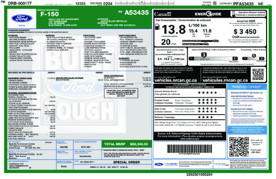The height and width of the screenshot is (179, 276).
Task: Click the AGATE BLACK METALLIC exterior colour text
Action: tap(114, 21)
